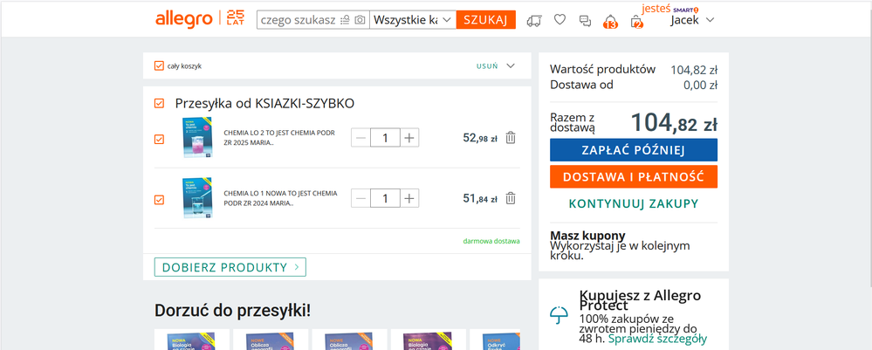Click the 'Razem z dostawą' total 104,82 zł
Image resolution: width=872 pixels, height=350 pixels.
pos(674,122)
